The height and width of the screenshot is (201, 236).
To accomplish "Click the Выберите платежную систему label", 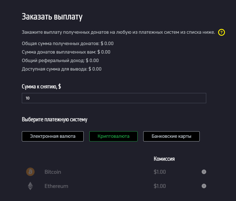I will tap(54, 119).
